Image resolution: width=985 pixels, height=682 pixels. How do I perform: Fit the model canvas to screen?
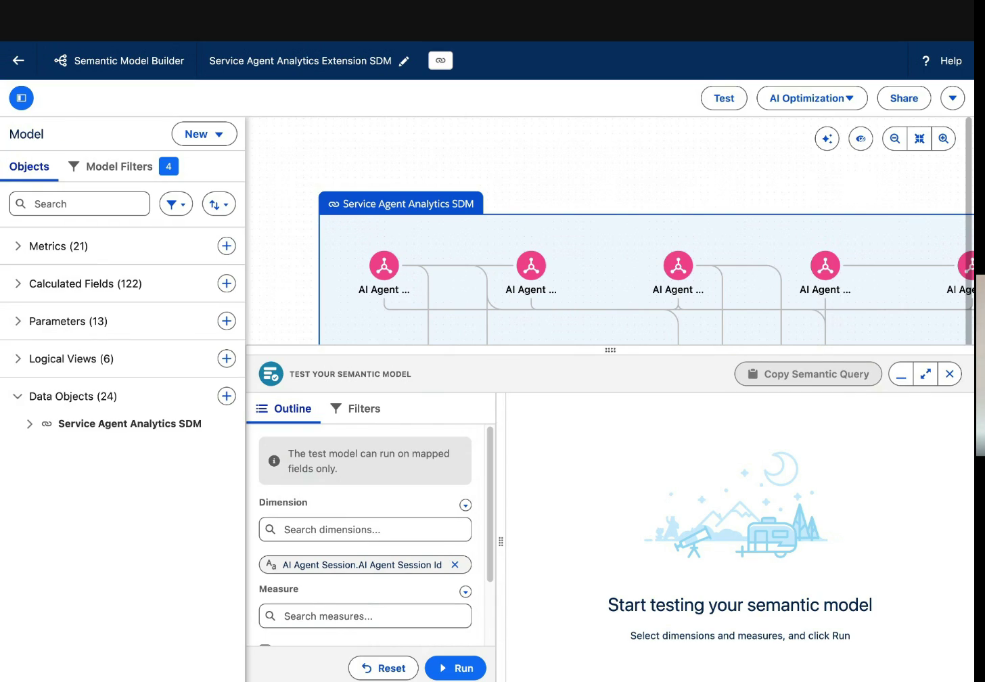919,139
